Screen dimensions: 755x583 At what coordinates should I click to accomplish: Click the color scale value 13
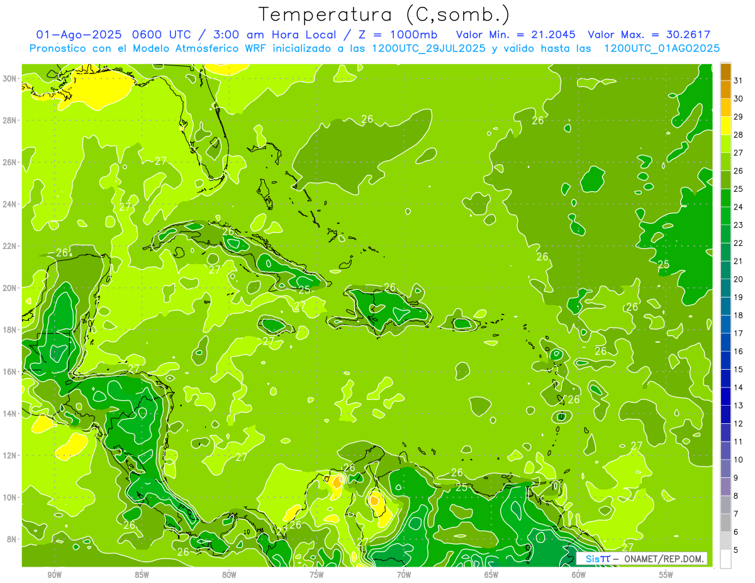tap(739, 406)
